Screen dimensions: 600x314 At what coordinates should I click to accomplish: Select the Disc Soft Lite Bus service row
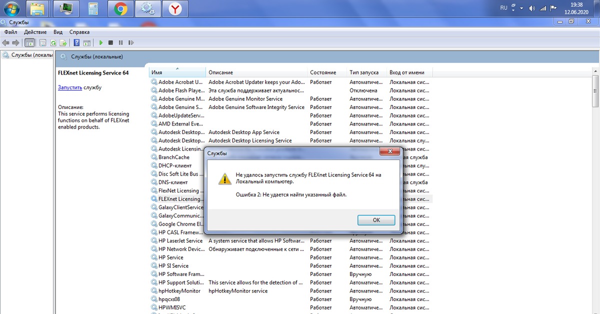[x=177, y=174]
